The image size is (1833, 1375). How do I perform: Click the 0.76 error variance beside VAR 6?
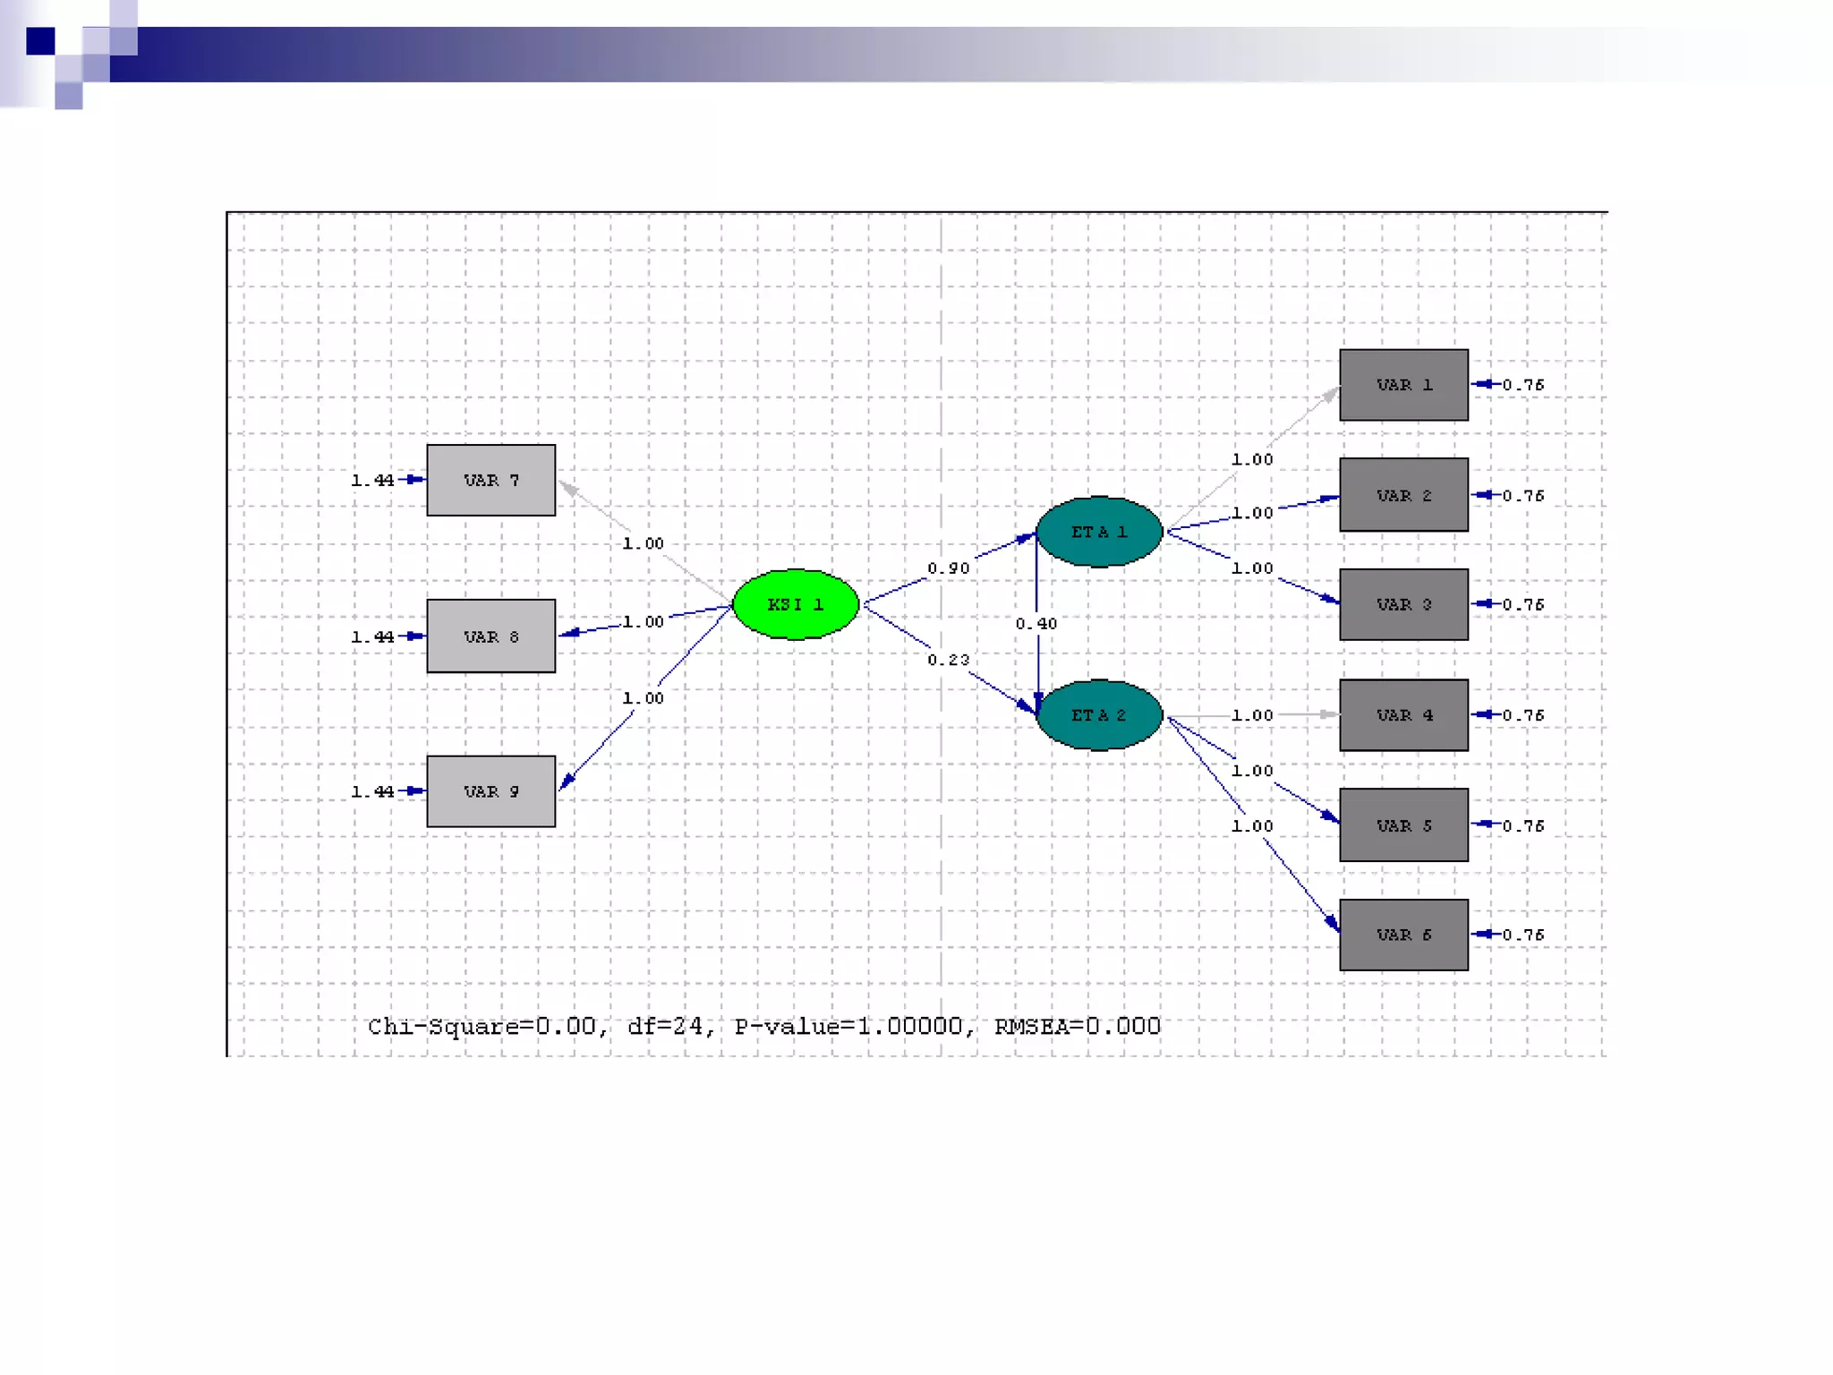pyautogui.click(x=1523, y=935)
